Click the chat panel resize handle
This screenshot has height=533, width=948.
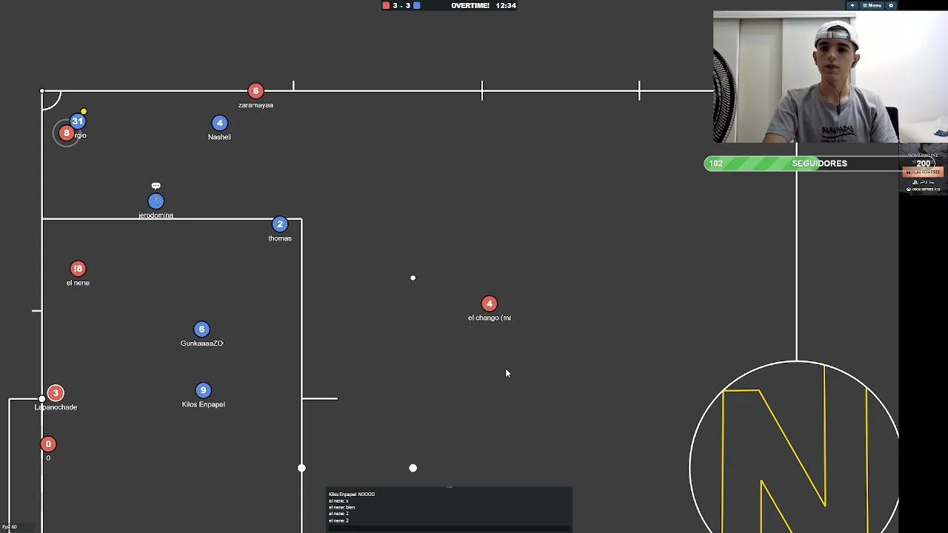[449, 488]
